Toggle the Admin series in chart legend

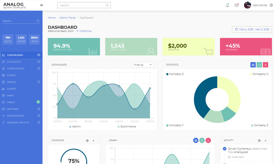click(x=75, y=127)
